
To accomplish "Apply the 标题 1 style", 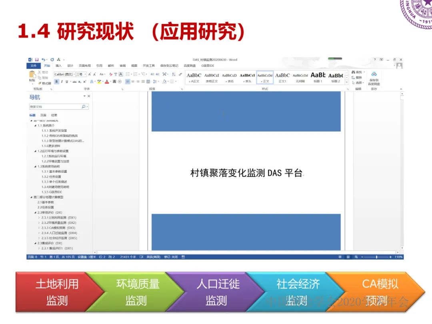I will (x=319, y=77).
